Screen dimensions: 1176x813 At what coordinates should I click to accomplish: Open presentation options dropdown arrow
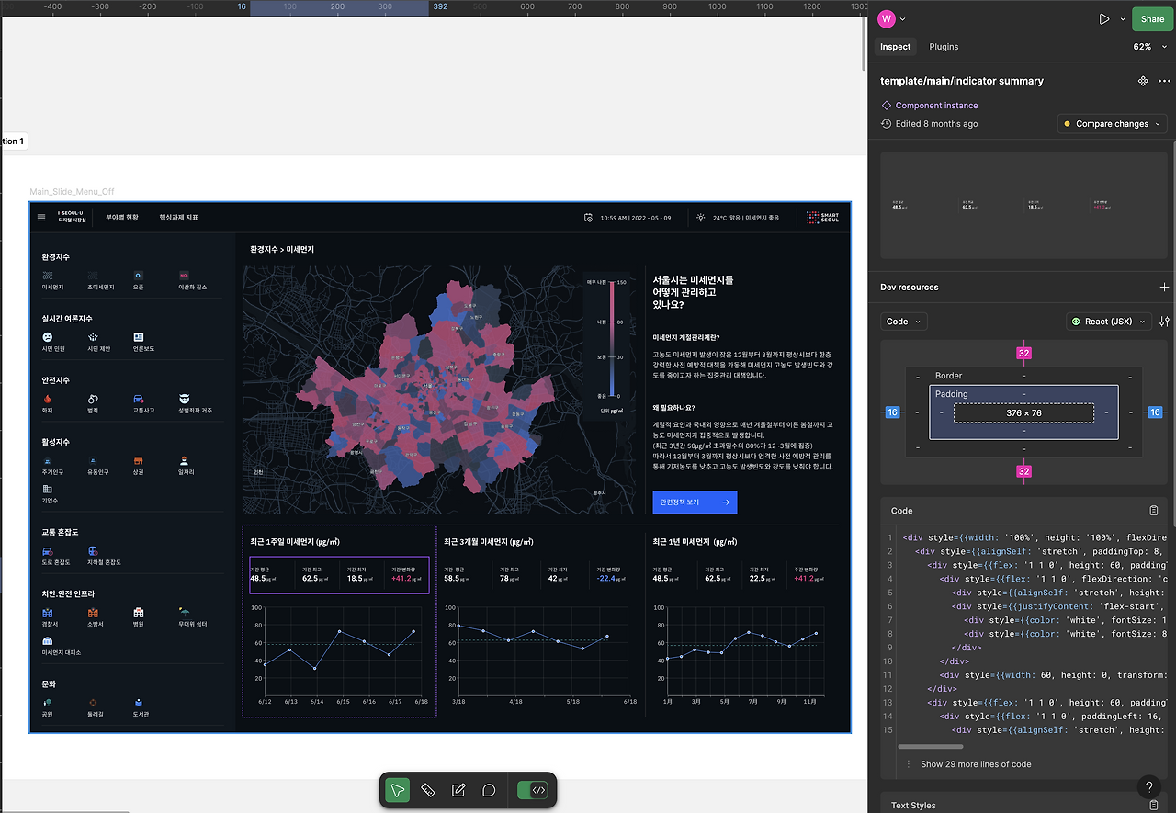pos(1123,19)
